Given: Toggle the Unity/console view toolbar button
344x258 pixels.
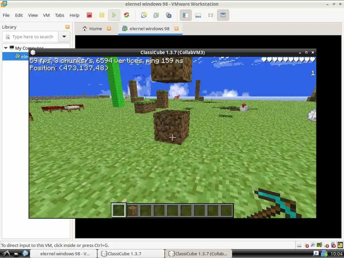Looking at the screenshot, I should pos(223,15).
